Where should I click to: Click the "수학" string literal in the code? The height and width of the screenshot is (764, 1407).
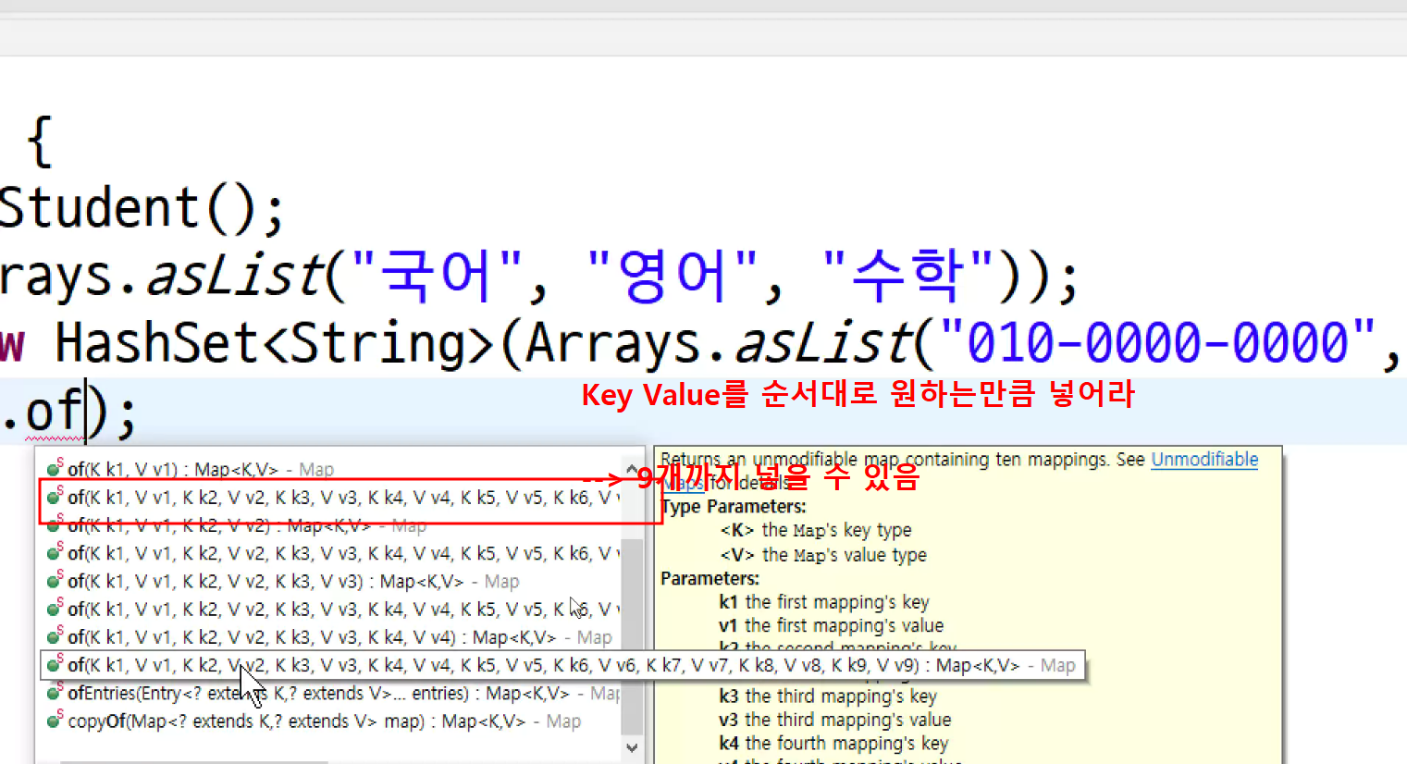click(907, 276)
